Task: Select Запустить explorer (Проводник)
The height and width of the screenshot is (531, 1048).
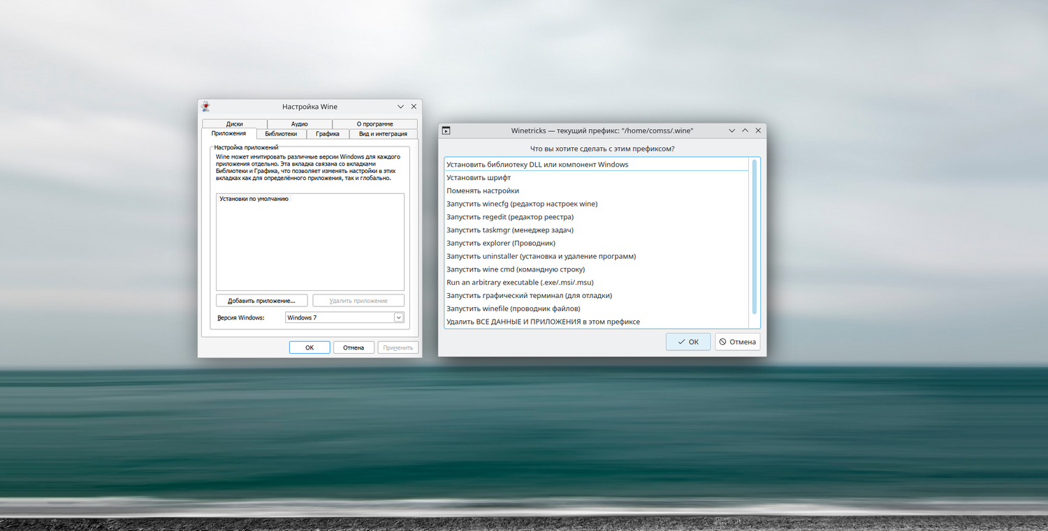Action: (597, 244)
